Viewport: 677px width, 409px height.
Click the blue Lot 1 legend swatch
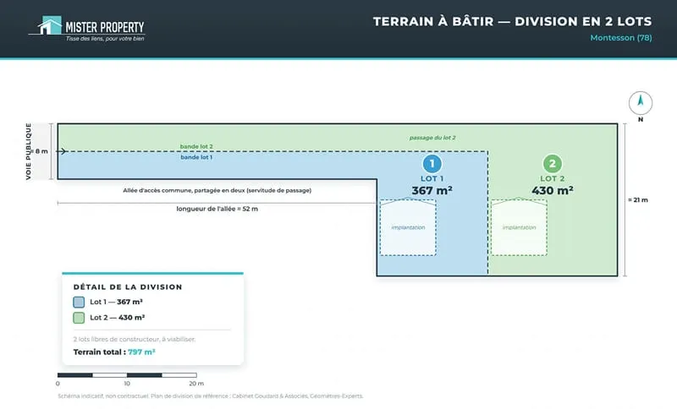[x=79, y=303]
